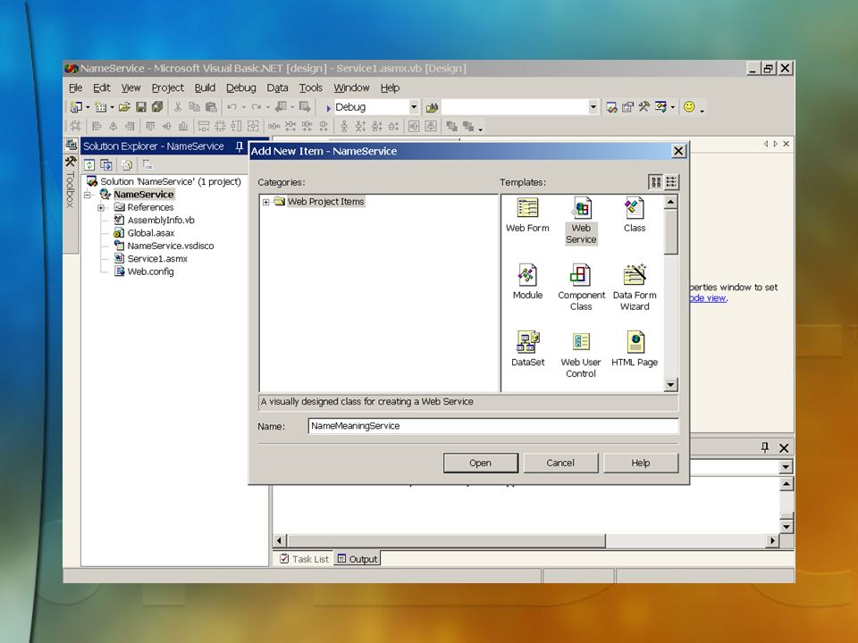
Task: Click the Open button in the dialog
Action: click(481, 463)
